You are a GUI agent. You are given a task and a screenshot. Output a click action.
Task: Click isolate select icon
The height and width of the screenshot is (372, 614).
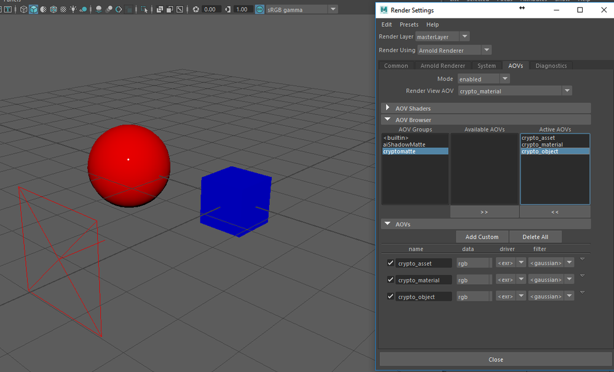144,9
